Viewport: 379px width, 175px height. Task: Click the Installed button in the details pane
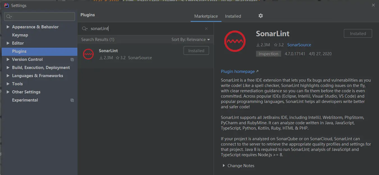358,33
